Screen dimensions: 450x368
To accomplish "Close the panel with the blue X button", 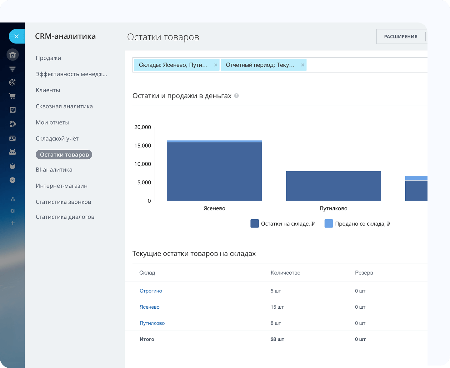I will (17, 36).
